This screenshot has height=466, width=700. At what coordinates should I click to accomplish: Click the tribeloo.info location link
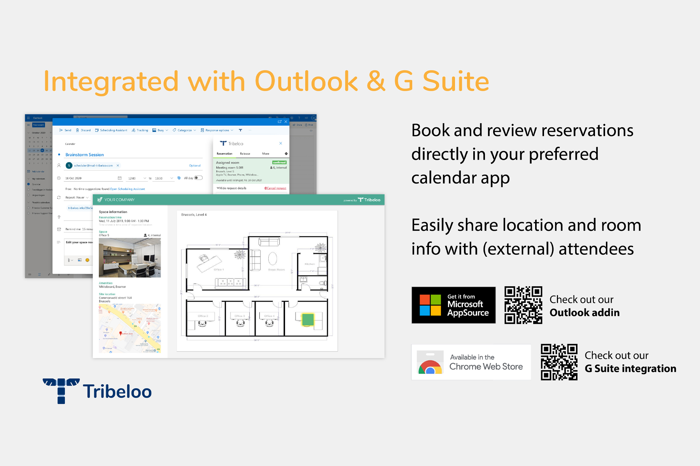tap(80, 208)
